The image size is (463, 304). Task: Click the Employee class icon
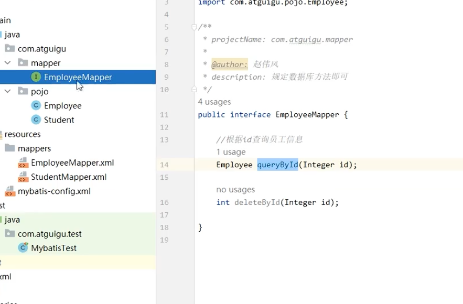tap(36, 105)
